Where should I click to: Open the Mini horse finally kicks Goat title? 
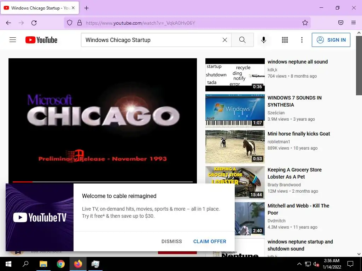tap(299, 134)
